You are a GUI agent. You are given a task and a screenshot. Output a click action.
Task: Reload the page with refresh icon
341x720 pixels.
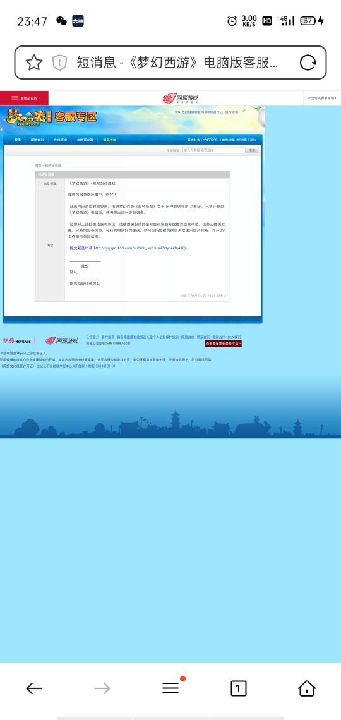point(308,63)
